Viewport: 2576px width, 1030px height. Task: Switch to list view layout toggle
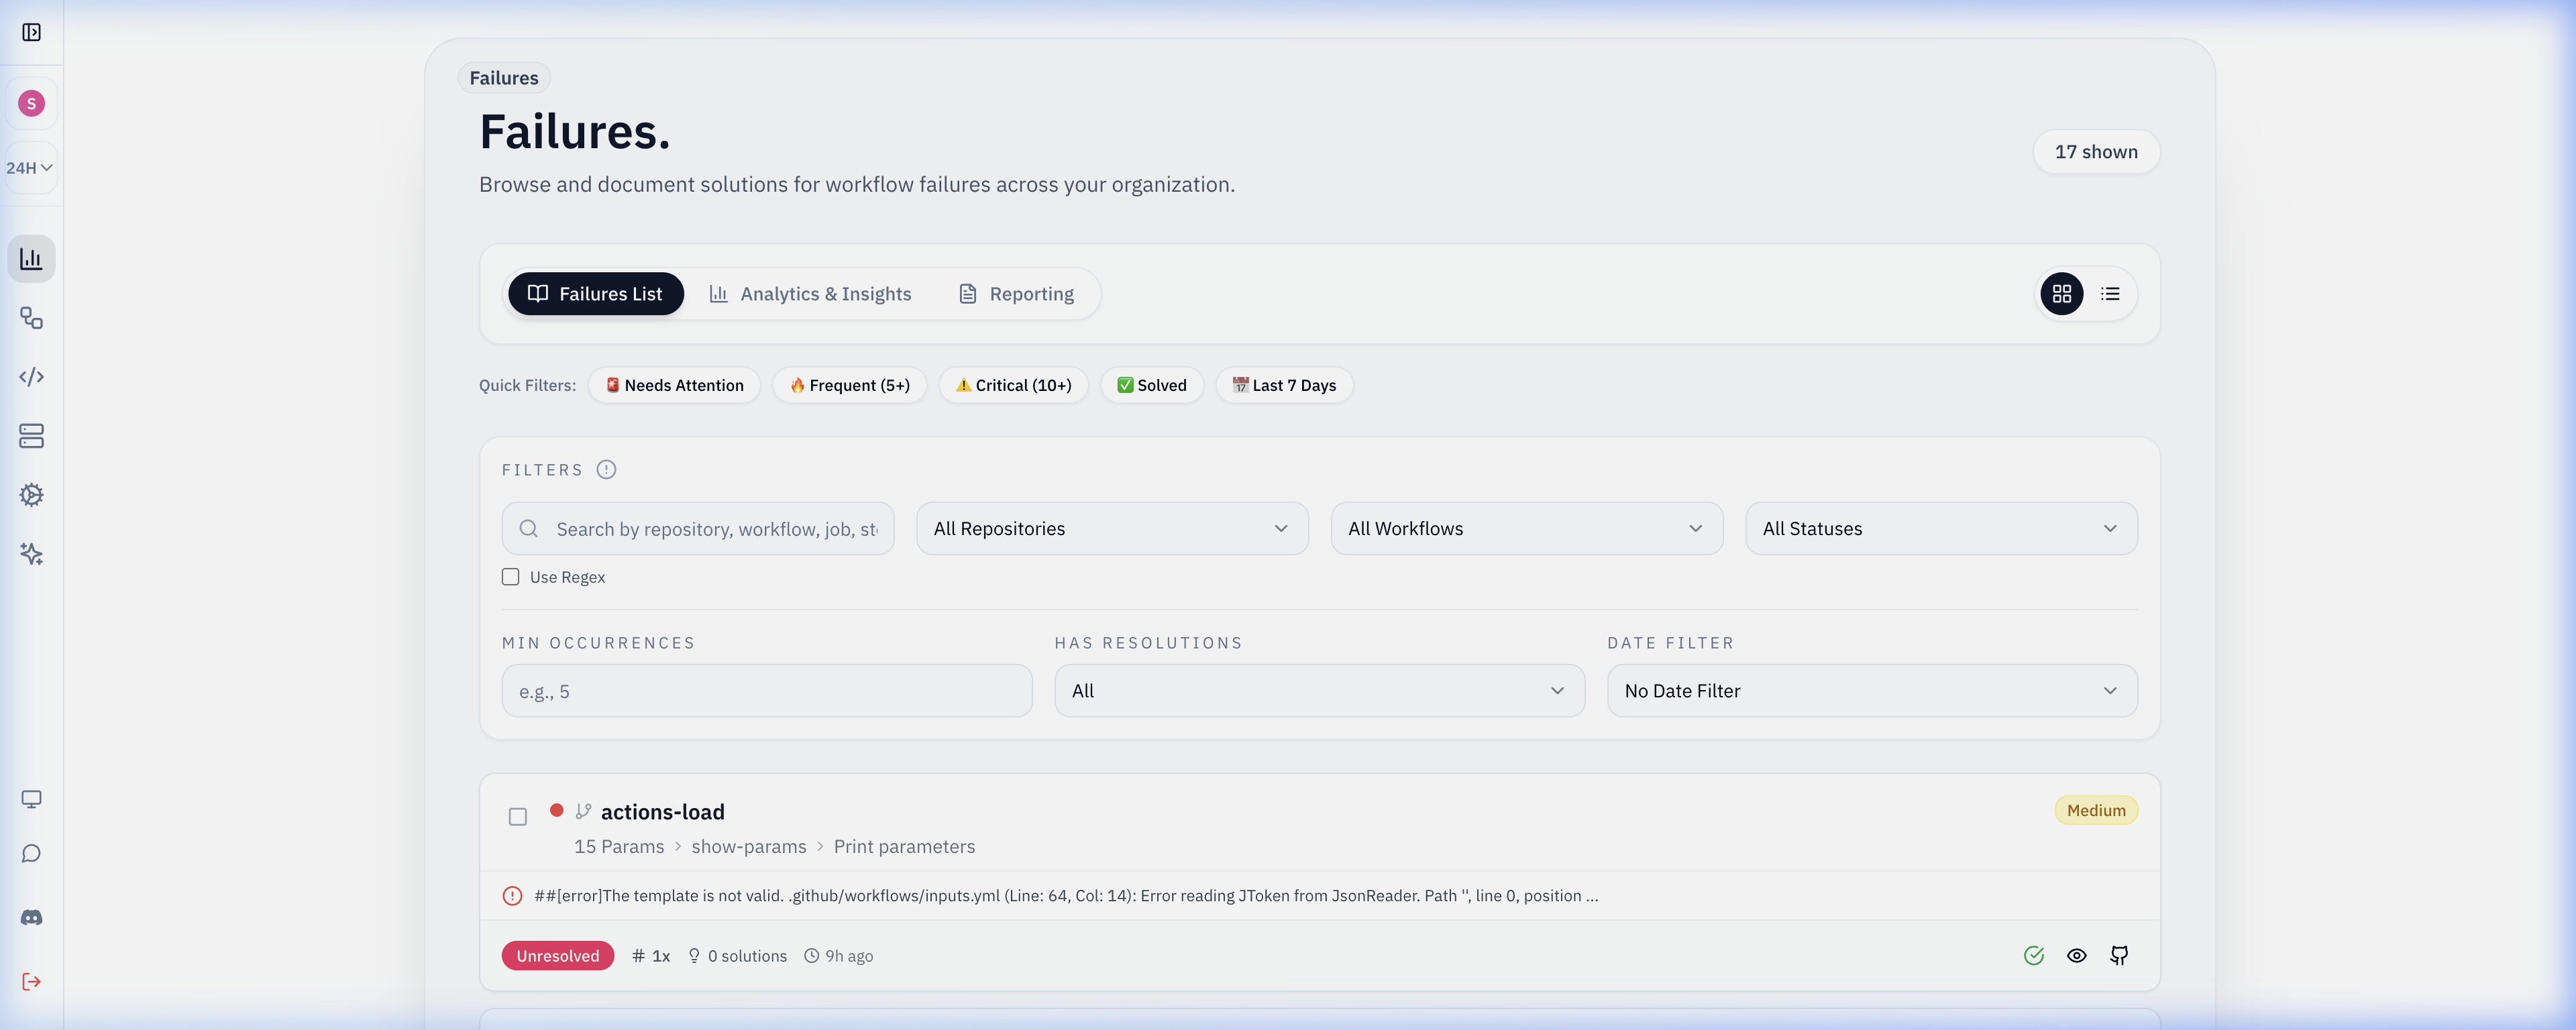[x=2110, y=293]
